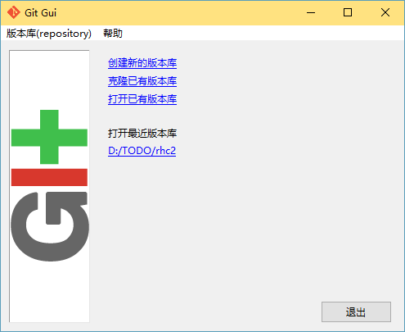The image size is (405, 332).
Task: Click the red minus bar in the logo
Action: pyautogui.click(x=49, y=177)
